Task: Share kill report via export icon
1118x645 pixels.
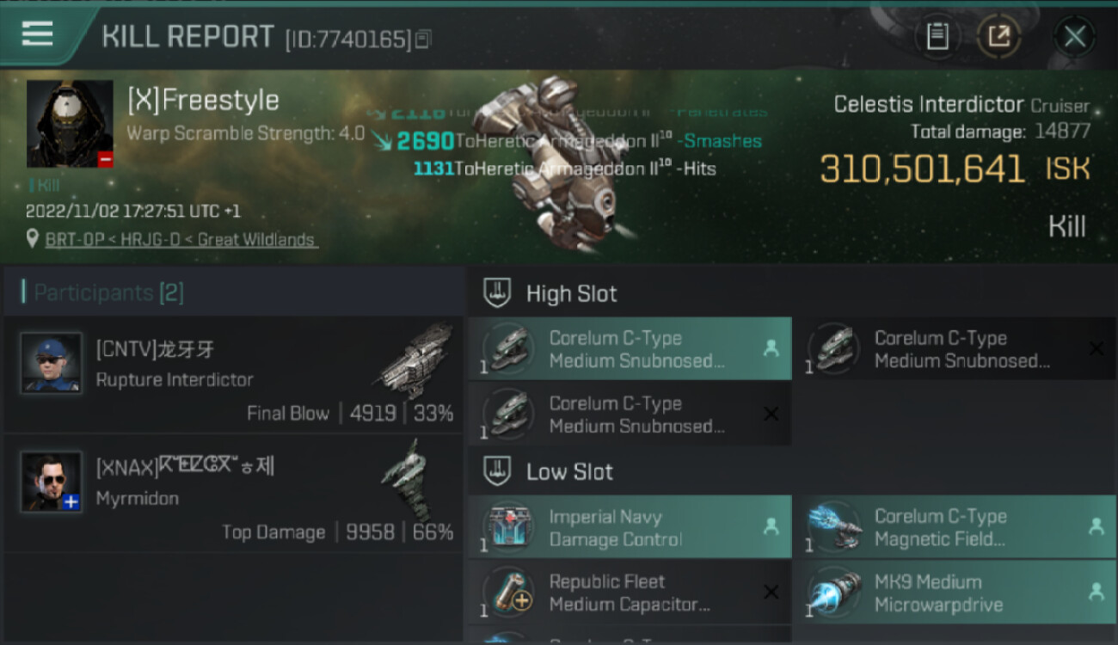Action: click(x=998, y=36)
